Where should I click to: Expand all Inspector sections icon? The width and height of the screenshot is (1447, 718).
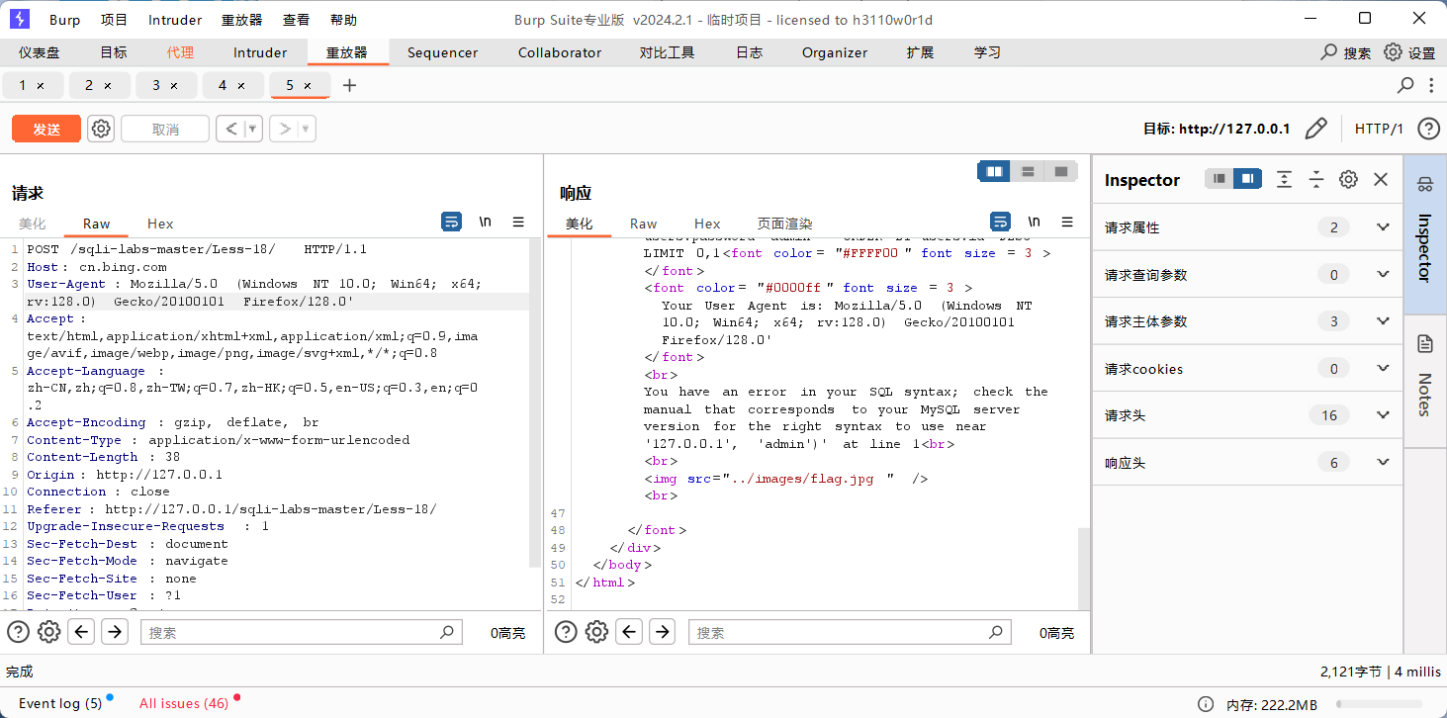point(1284,179)
